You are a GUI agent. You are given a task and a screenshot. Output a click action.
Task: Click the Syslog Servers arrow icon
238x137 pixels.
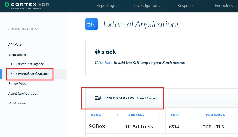[98, 98]
